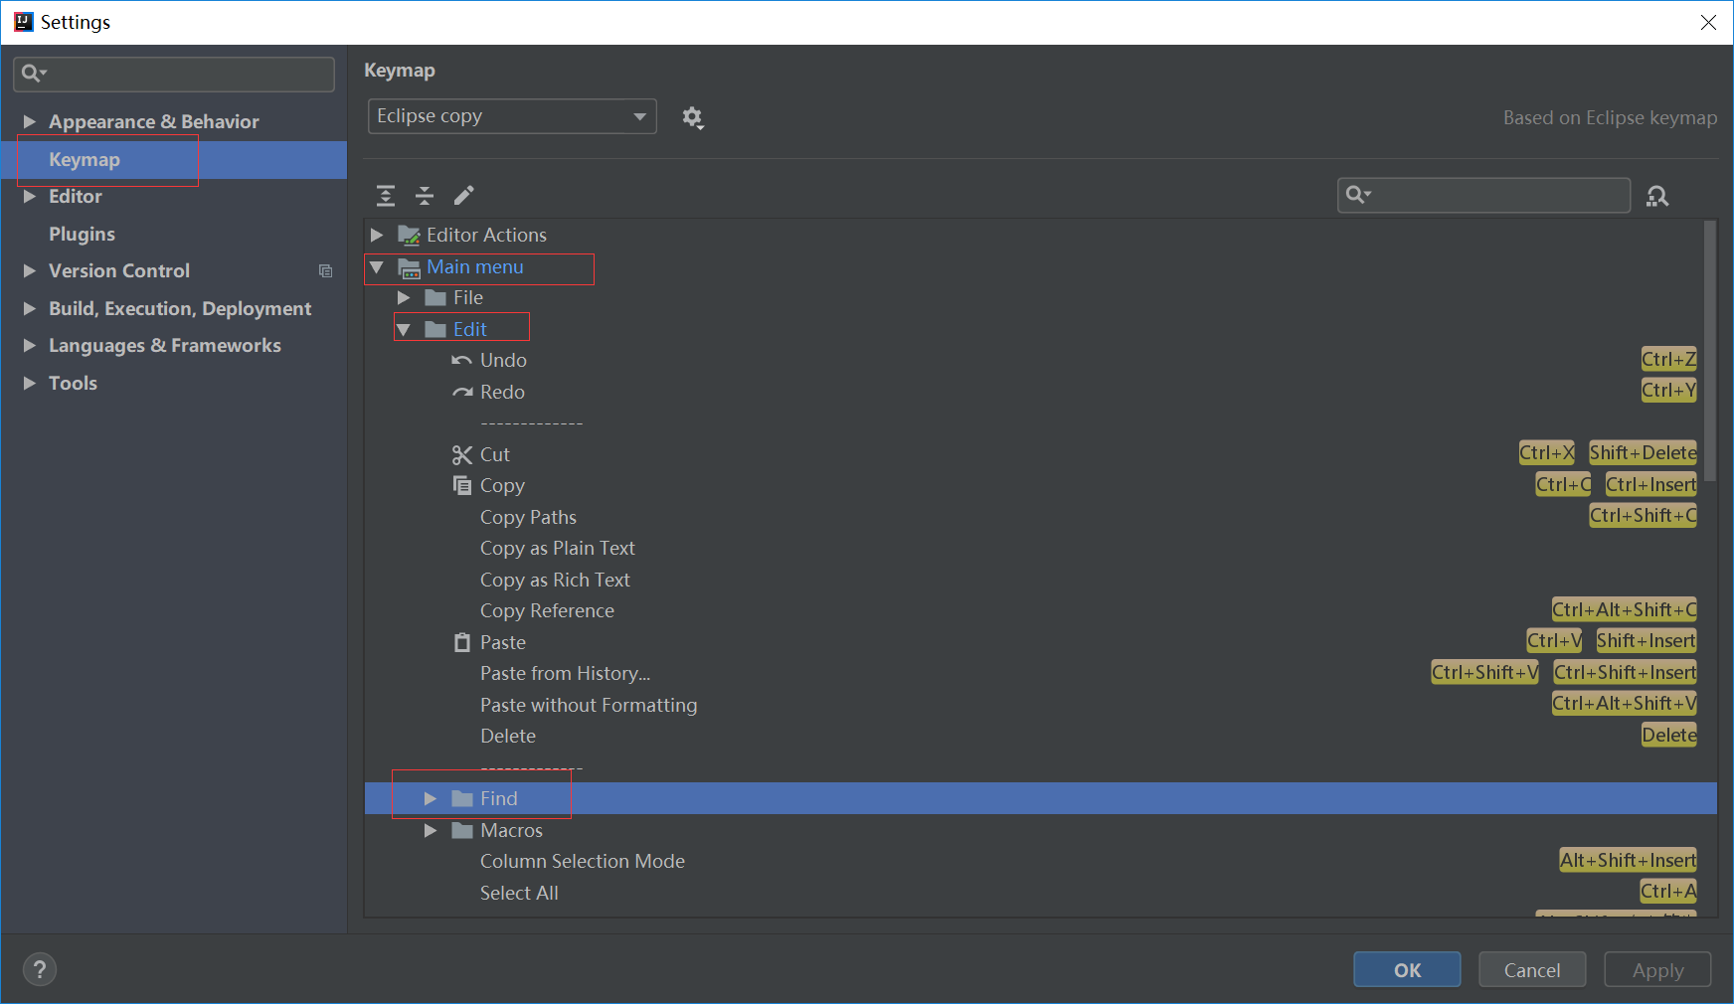
Task: Click the magnifier icon in settings search
Action: [33, 73]
